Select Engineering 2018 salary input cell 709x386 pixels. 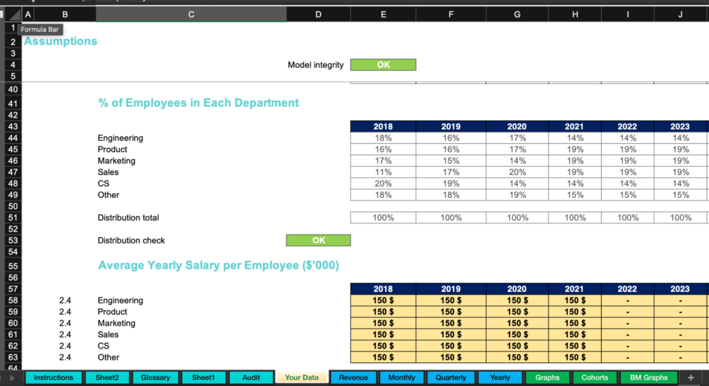click(x=383, y=301)
